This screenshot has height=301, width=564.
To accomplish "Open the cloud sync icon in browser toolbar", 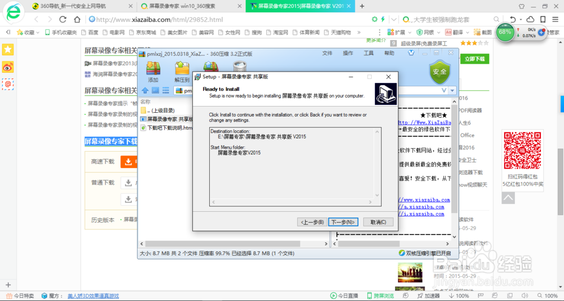I will (x=530, y=19).
